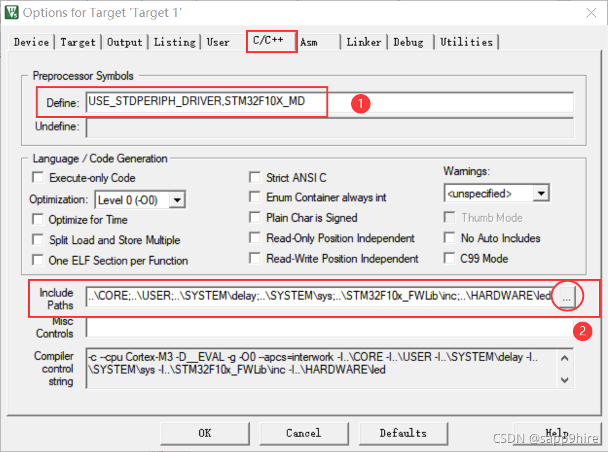608x452 pixels.
Task: Click the Help button
Action: click(557, 433)
